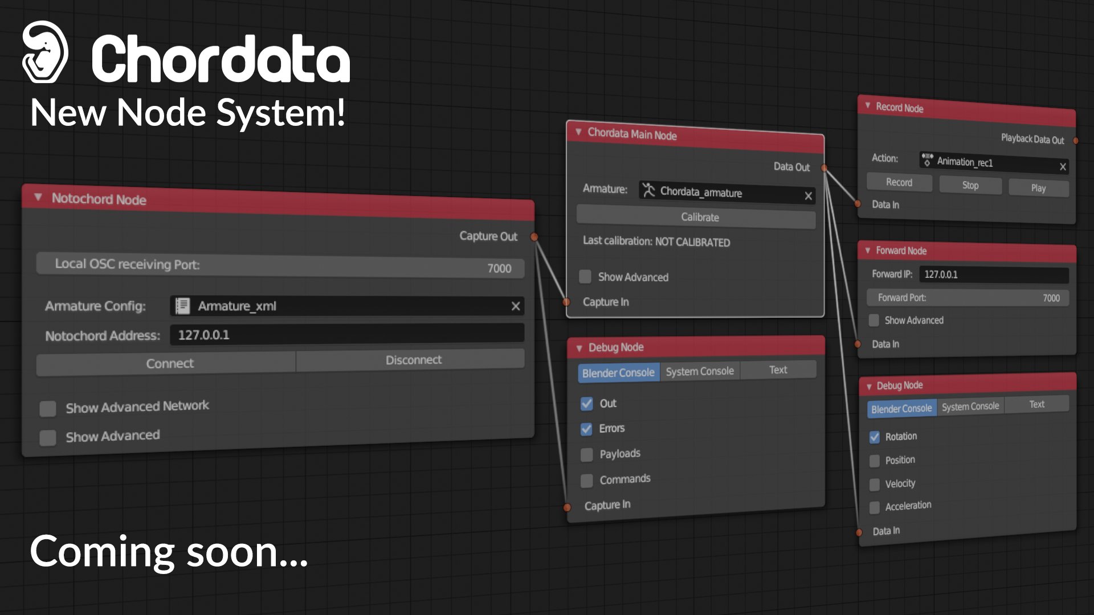This screenshot has width=1094, height=615.
Task: Collapse the Forward Node
Action: click(x=868, y=250)
